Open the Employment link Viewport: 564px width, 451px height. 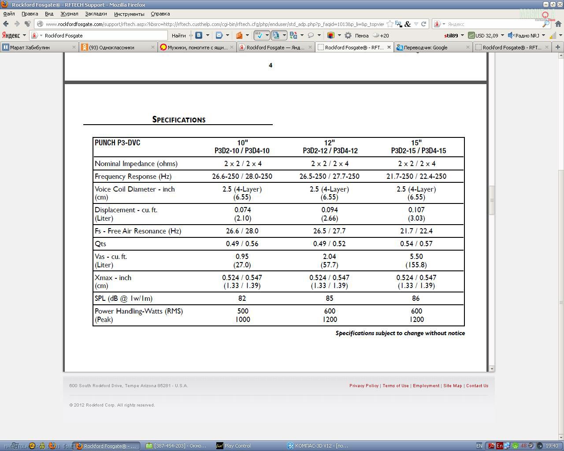pyautogui.click(x=426, y=386)
